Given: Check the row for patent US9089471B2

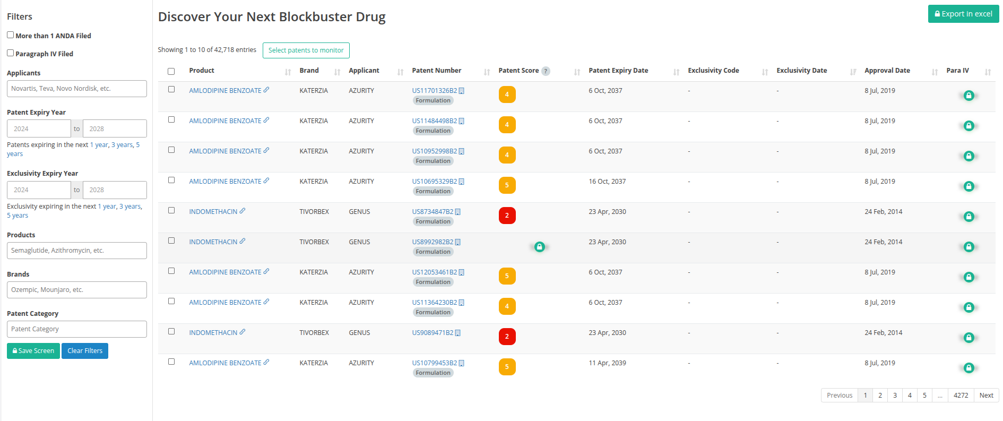Looking at the screenshot, I should [x=171, y=331].
